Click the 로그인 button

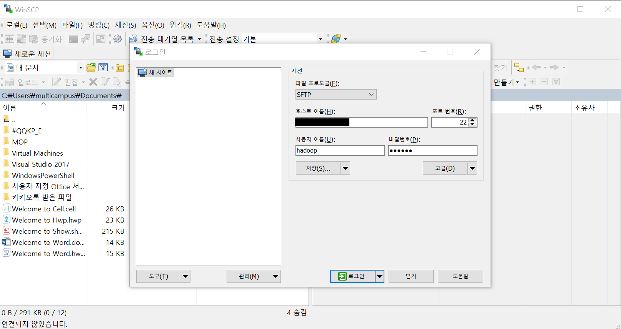point(352,276)
